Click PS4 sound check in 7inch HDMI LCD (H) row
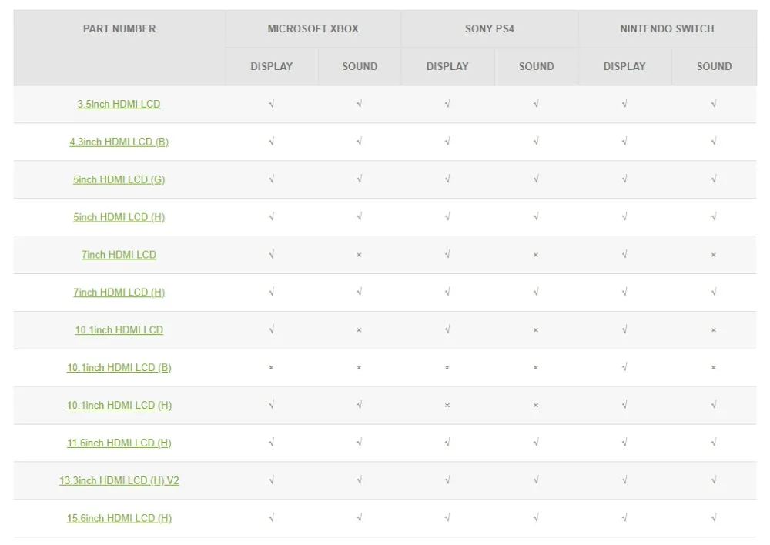 tap(536, 293)
